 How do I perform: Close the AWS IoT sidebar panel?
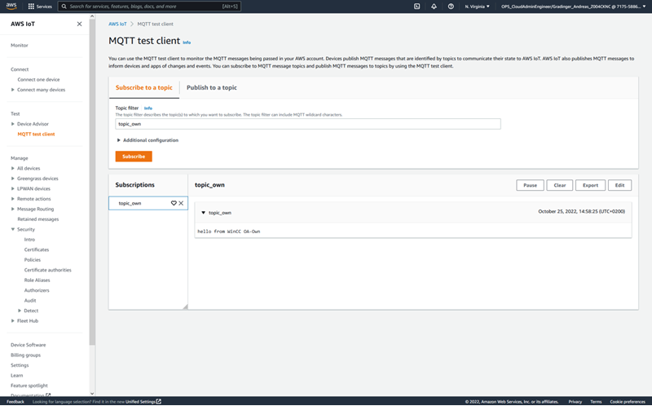(79, 24)
